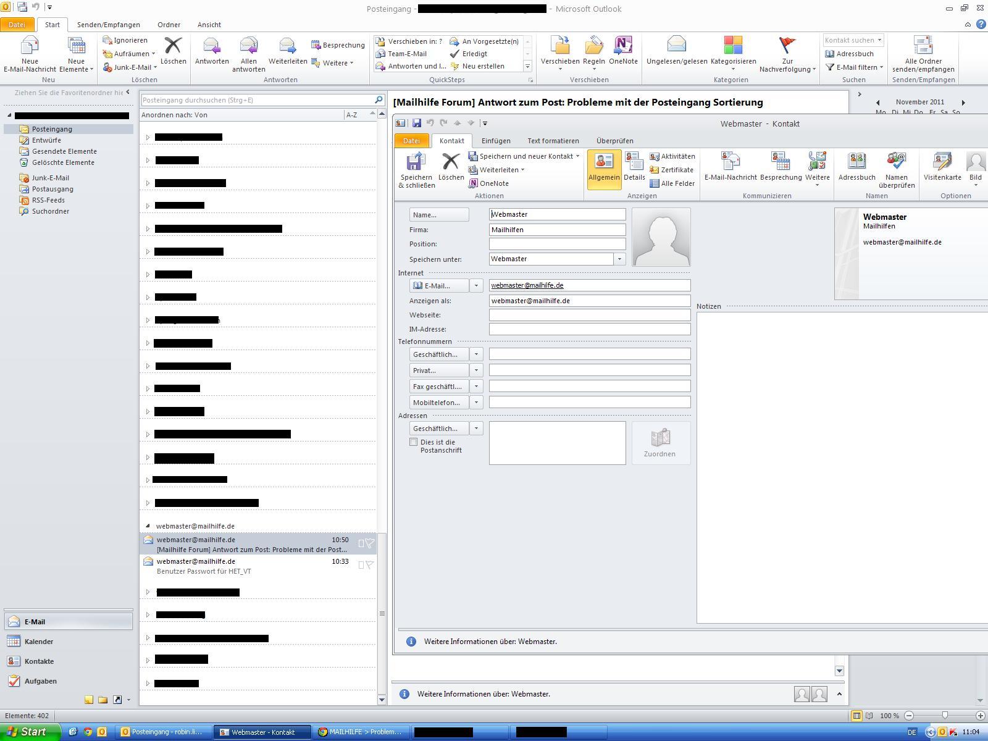
Task: Click Weiterleiten icon in main ribbon
Action: click(x=287, y=46)
